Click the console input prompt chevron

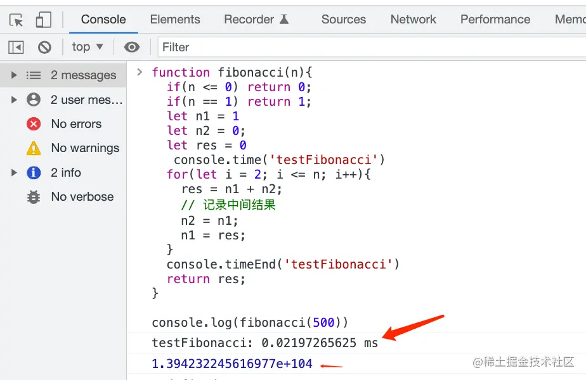click(x=140, y=72)
